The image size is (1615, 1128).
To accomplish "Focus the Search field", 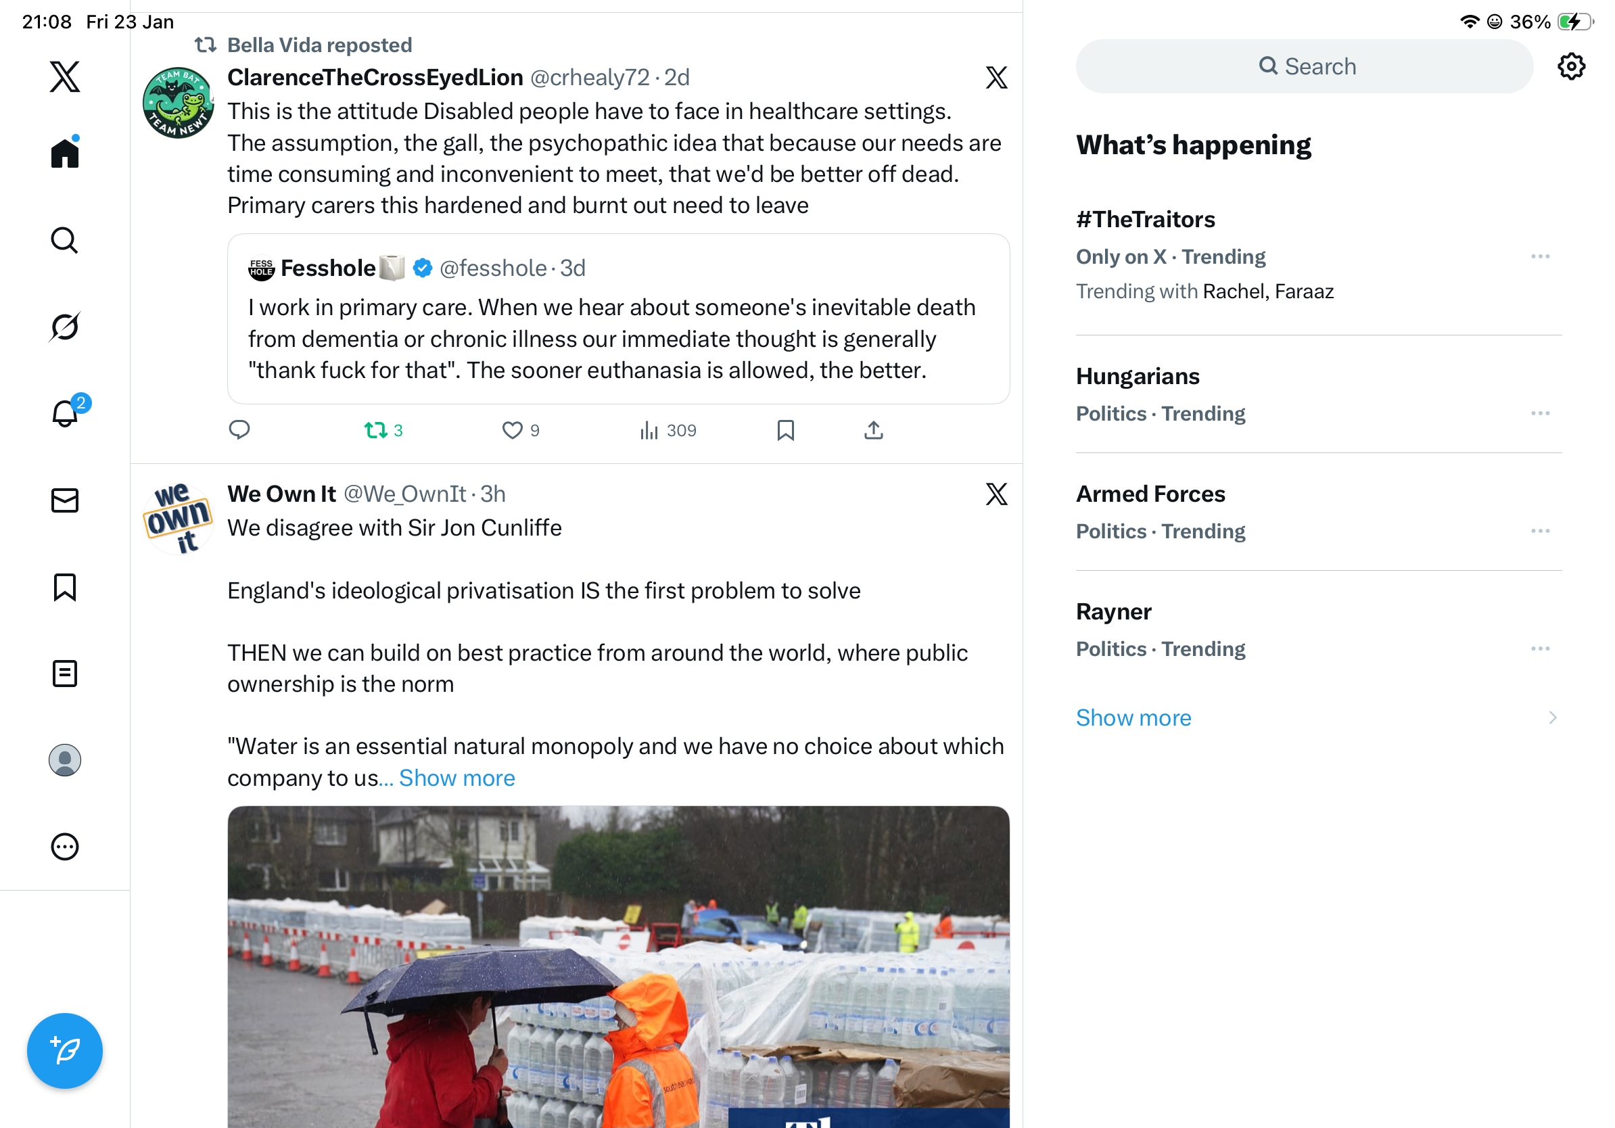I will [x=1305, y=66].
